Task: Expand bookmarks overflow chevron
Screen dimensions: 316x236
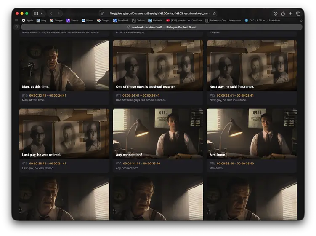Action: [x=301, y=21]
